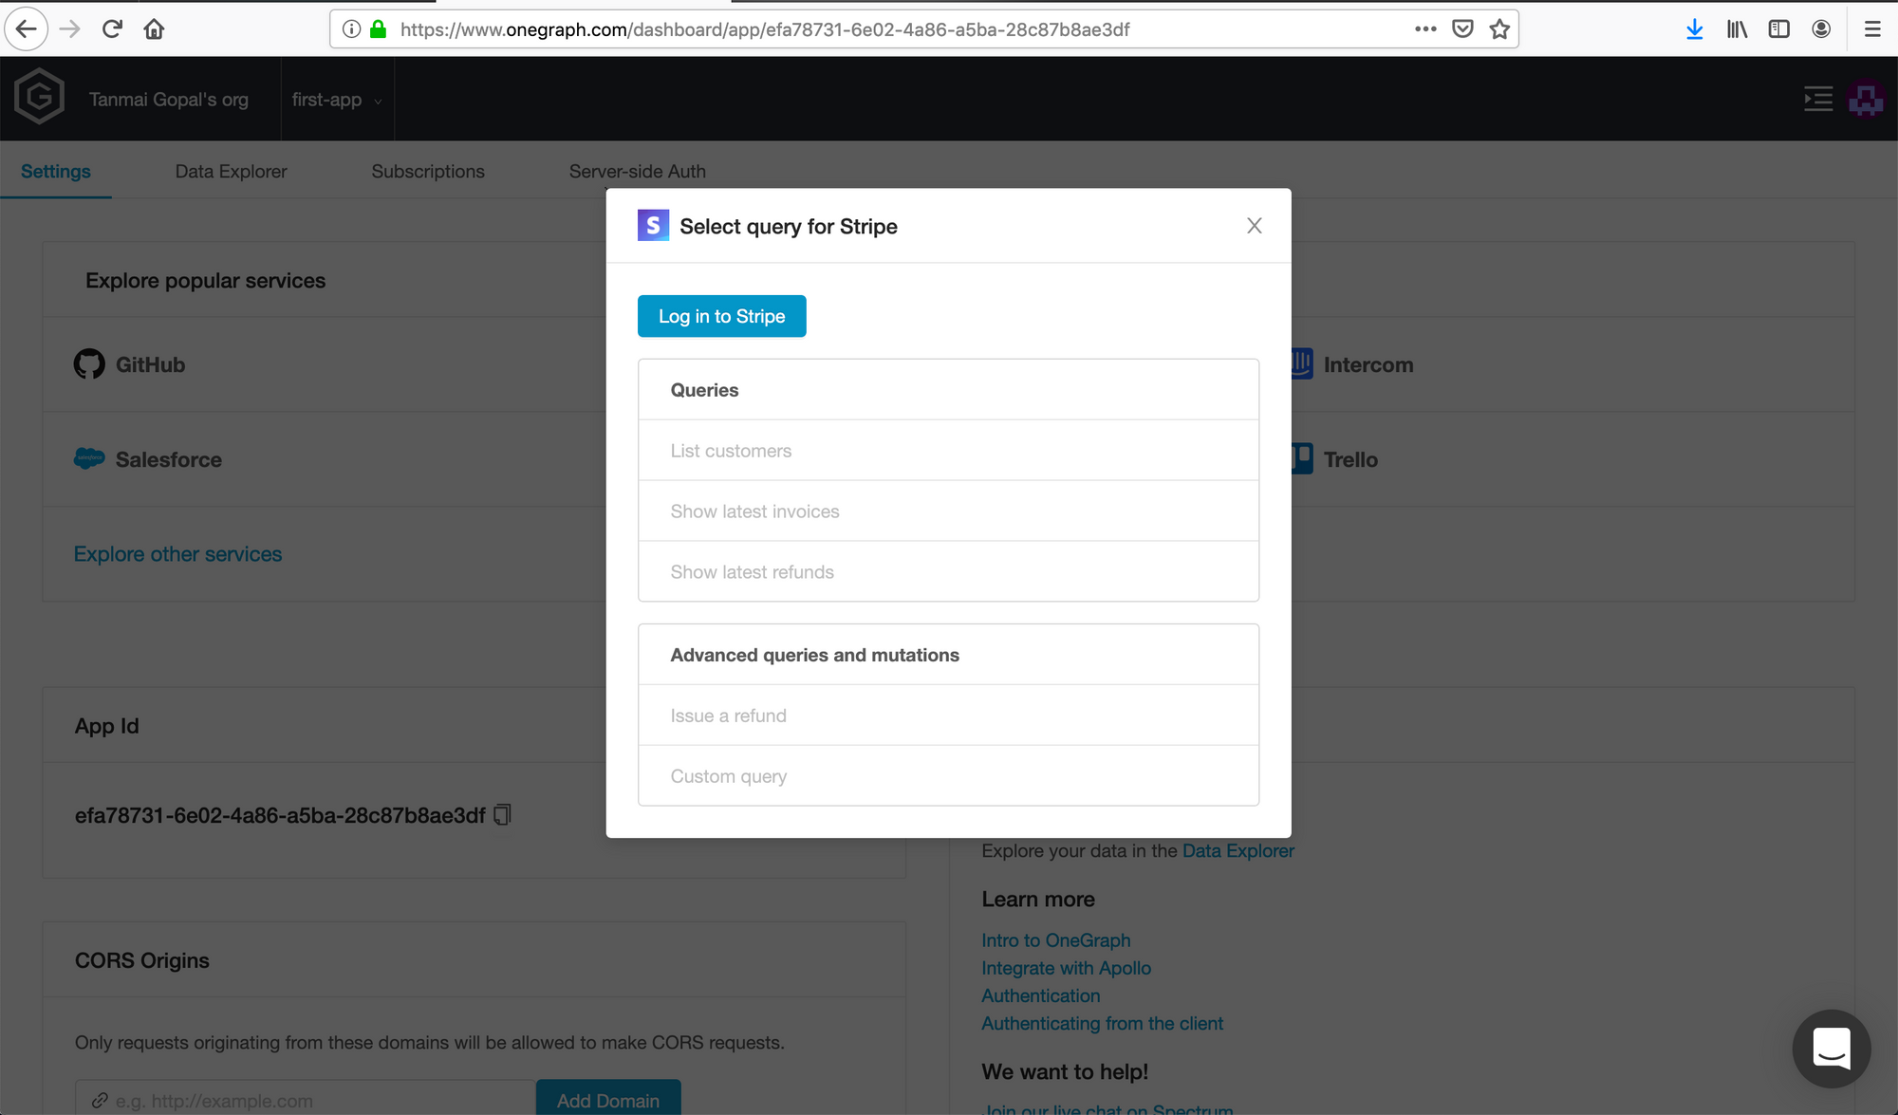Click the Salesforce cloud icon
The image size is (1898, 1115).
tap(89, 458)
